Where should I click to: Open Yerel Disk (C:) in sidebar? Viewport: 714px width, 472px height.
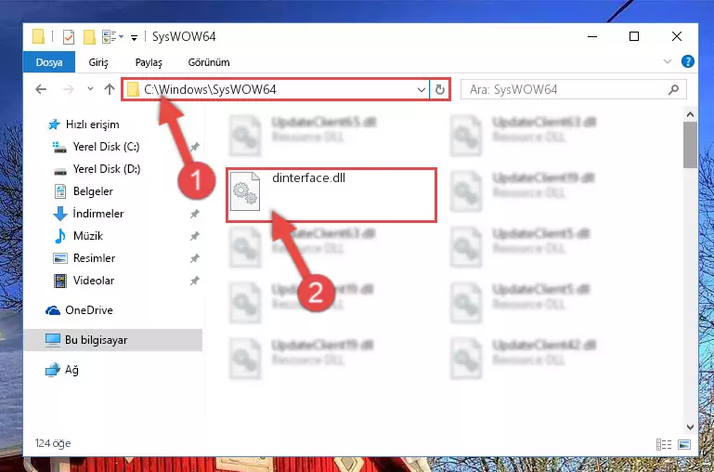click(x=107, y=147)
